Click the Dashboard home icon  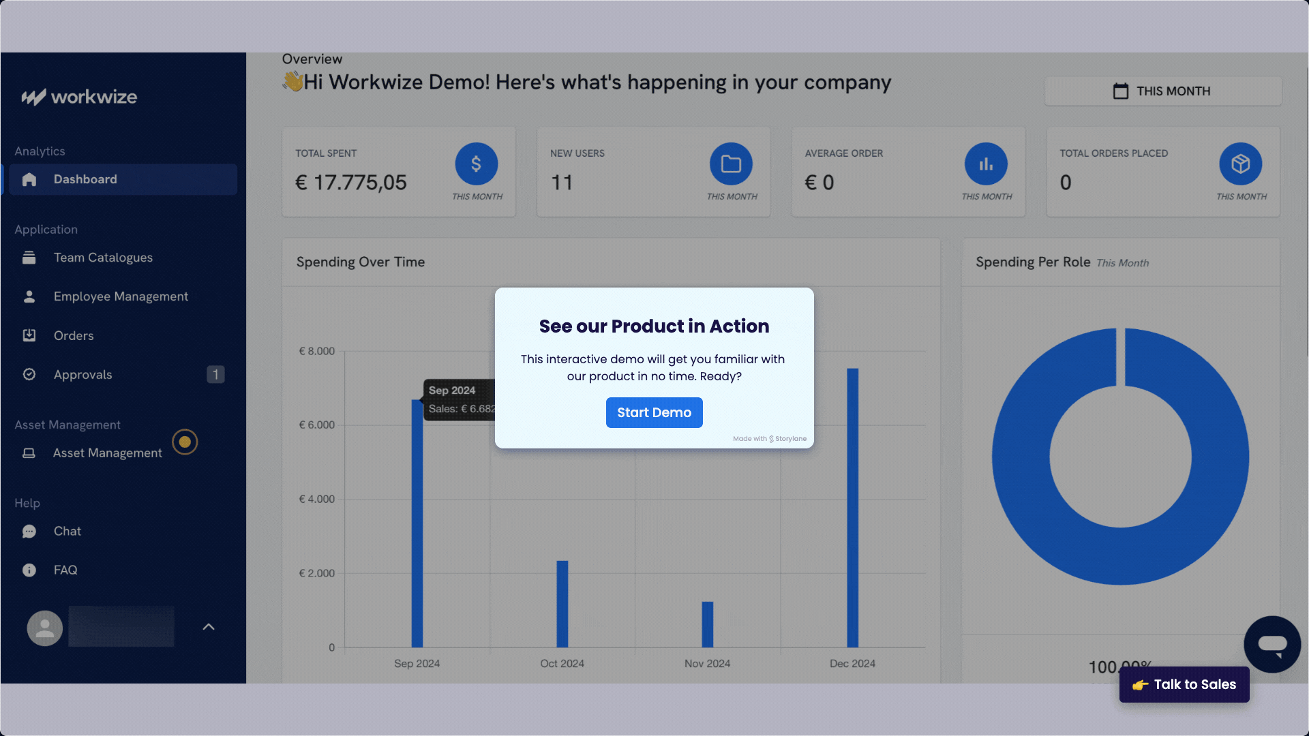pyautogui.click(x=29, y=179)
